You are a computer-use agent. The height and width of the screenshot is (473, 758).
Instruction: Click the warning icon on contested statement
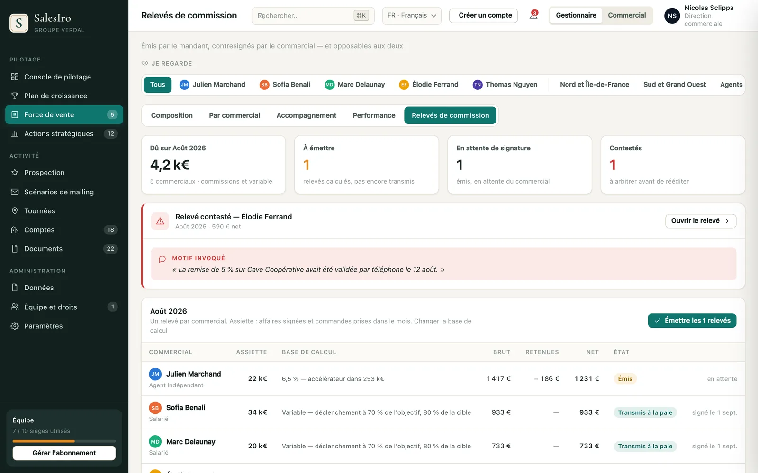160,221
